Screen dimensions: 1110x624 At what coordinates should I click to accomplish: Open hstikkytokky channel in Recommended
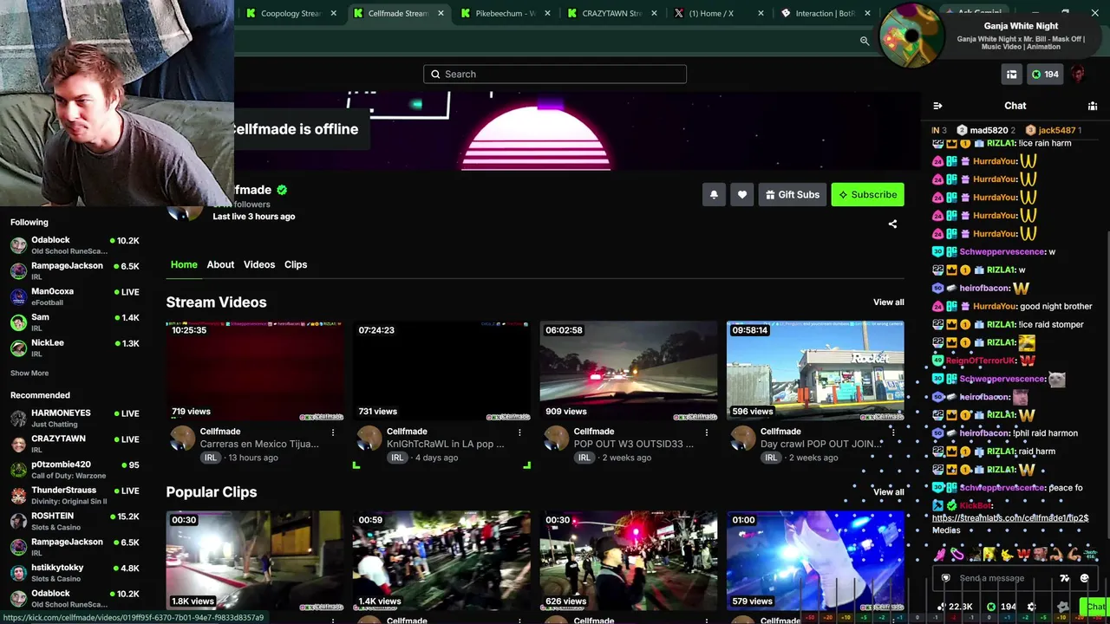(75, 573)
